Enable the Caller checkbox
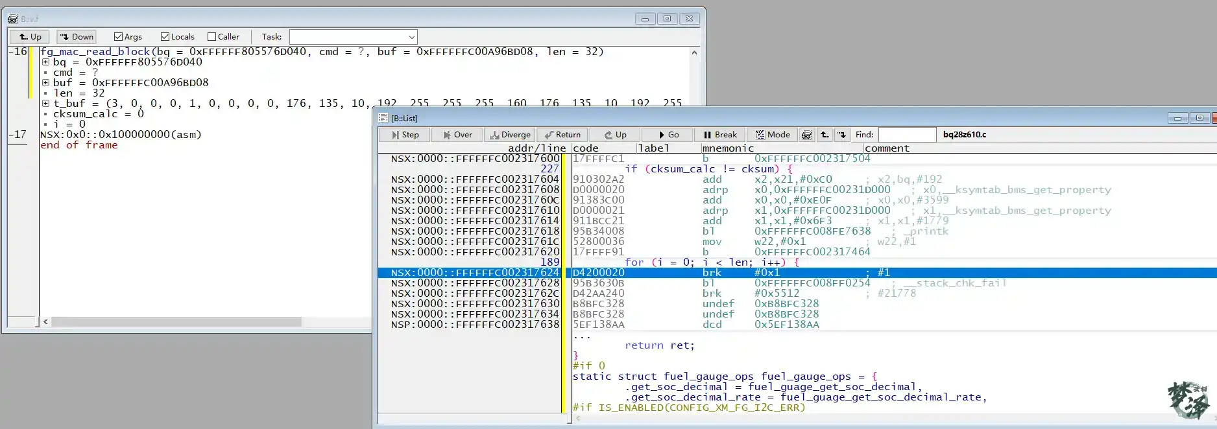Image resolution: width=1217 pixels, height=429 pixels. point(211,37)
